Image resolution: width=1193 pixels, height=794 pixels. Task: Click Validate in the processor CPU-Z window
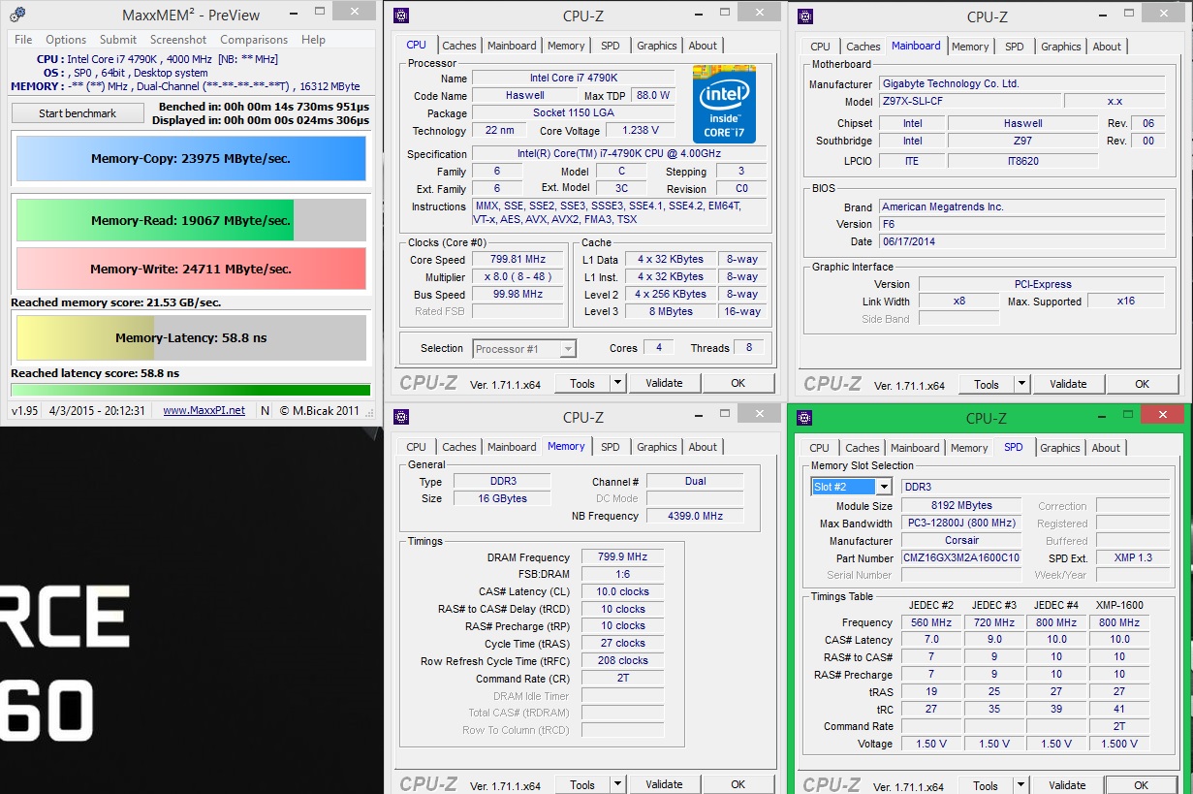pyautogui.click(x=664, y=383)
